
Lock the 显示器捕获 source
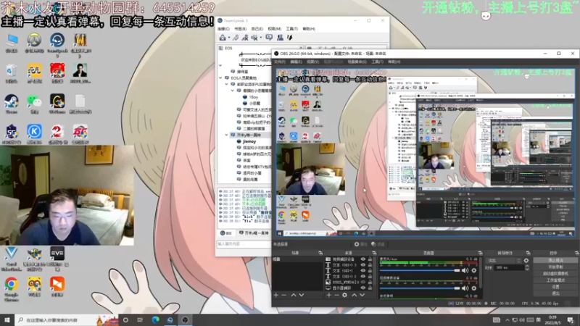370,288
